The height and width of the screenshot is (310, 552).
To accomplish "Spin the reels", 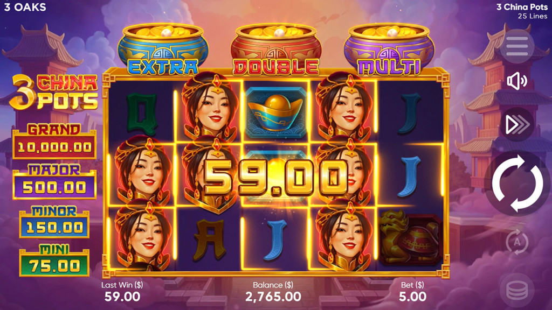I will coord(517,184).
